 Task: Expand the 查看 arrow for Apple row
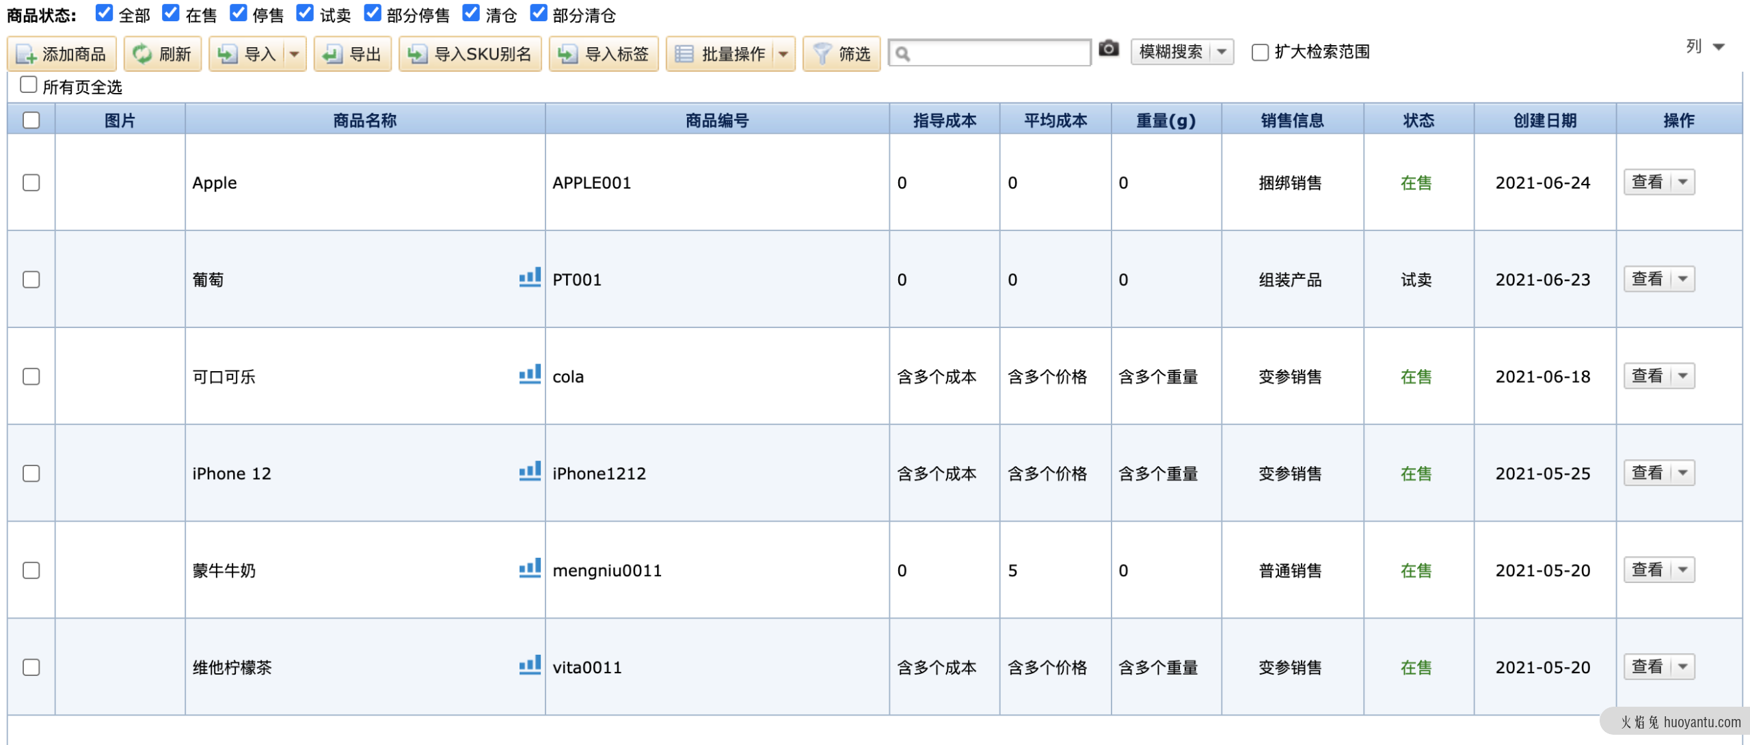[x=1683, y=182]
